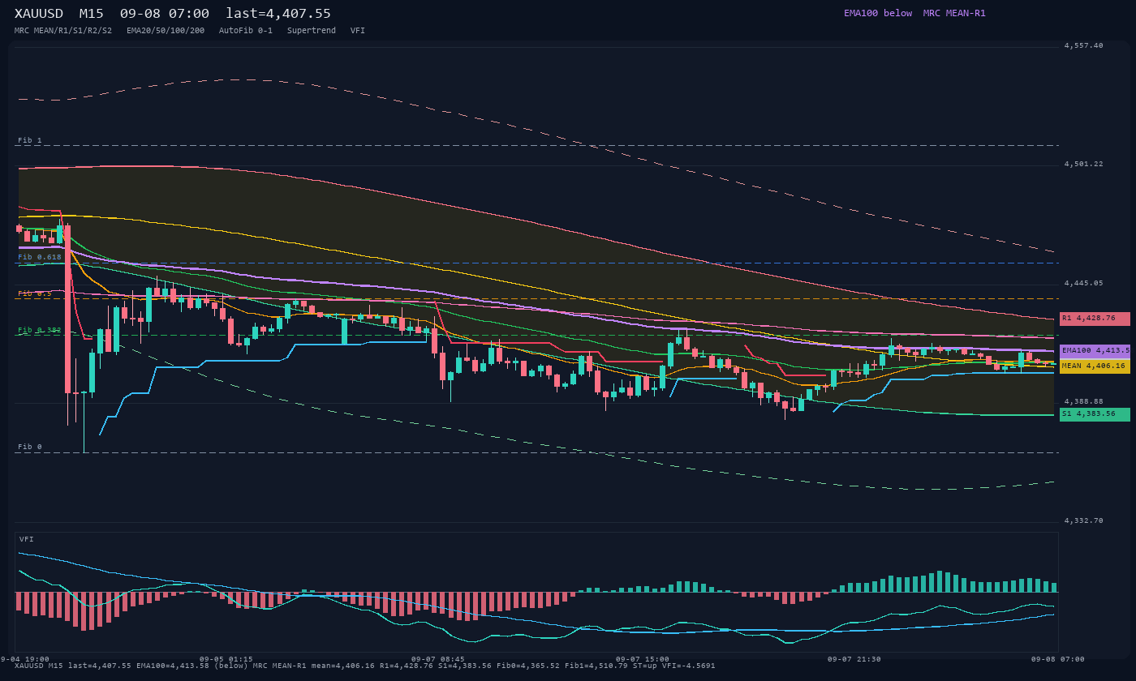The image size is (1136, 681).
Task: Click the 09-07 08:45 time axis label
Action: point(438,659)
